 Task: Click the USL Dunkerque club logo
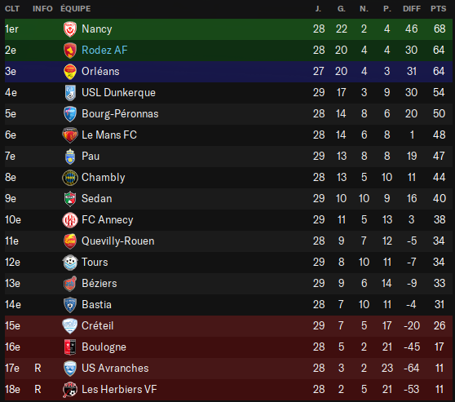[70, 93]
